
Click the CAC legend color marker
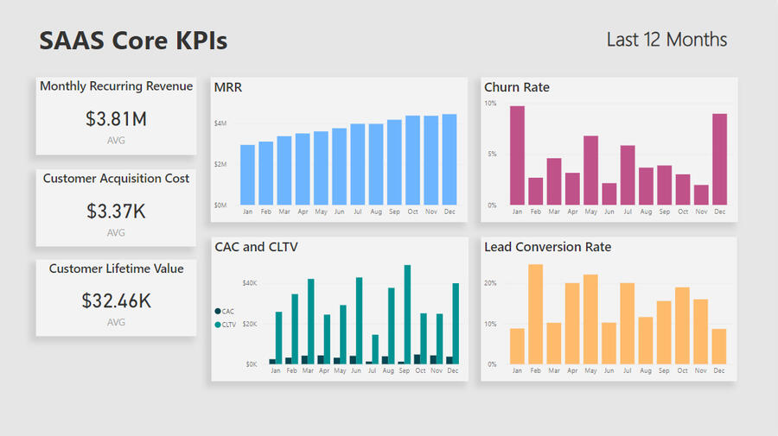point(217,311)
